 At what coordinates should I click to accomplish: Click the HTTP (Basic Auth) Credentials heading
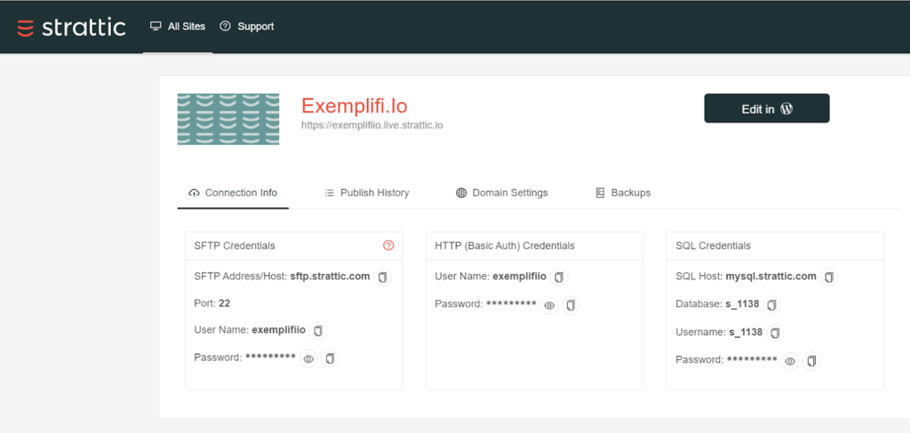505,246
